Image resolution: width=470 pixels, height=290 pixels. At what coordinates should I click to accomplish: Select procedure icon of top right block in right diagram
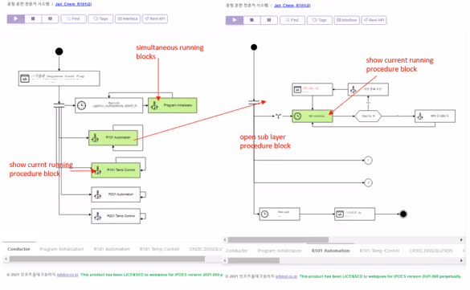point(354,89)
